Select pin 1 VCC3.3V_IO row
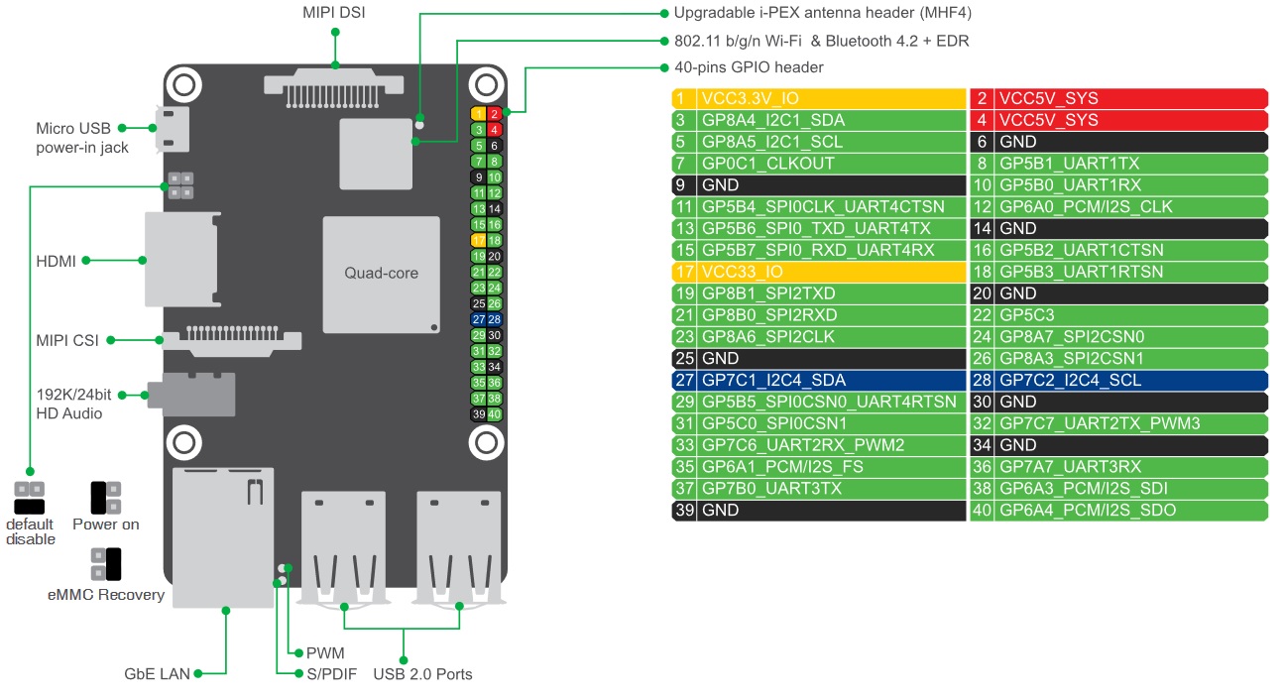This screenshot has height=700, width=1284. pos(819,98)
